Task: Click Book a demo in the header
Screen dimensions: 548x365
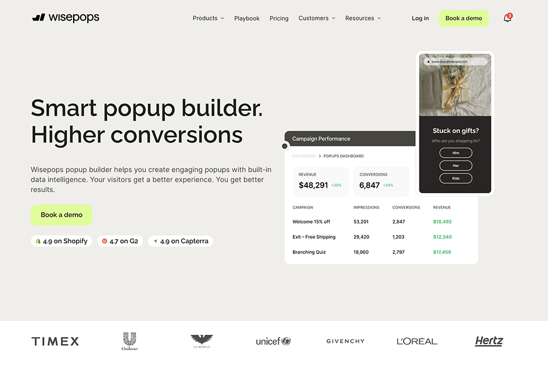Action: point(464,18)
